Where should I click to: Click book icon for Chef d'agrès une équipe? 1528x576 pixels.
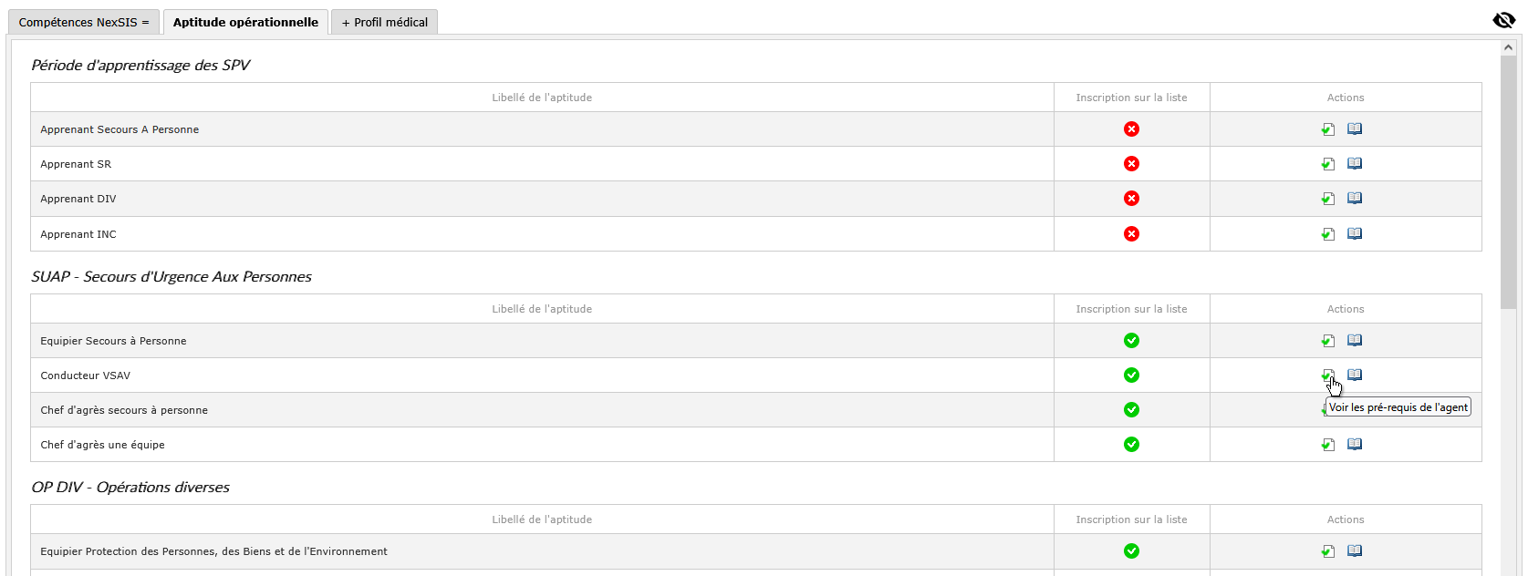click(x=1355, y=445)
